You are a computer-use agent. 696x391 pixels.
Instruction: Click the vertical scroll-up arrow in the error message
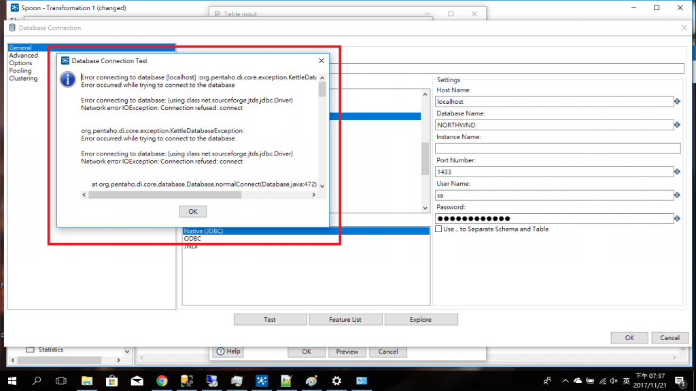click(322, 77)
